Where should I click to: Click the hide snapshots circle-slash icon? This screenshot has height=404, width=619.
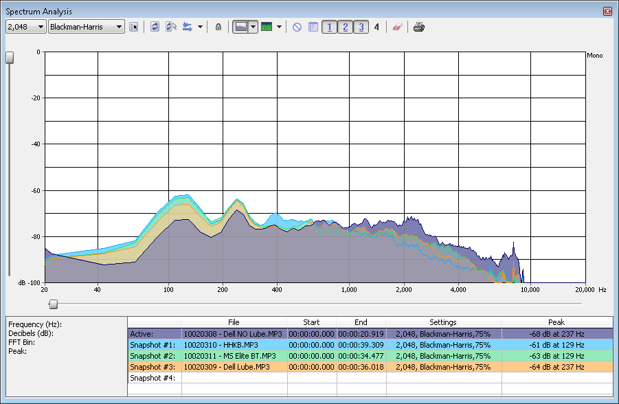pyautogui.click(x=297, y=27)
